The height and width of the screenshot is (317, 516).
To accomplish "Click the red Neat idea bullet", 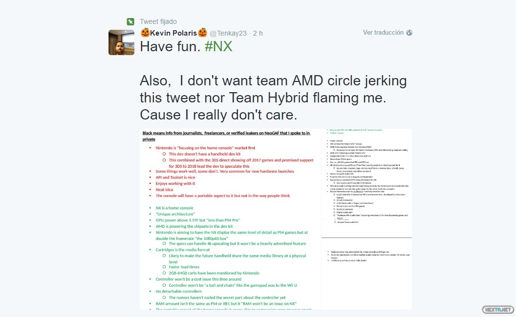I will tap(164, 189).
